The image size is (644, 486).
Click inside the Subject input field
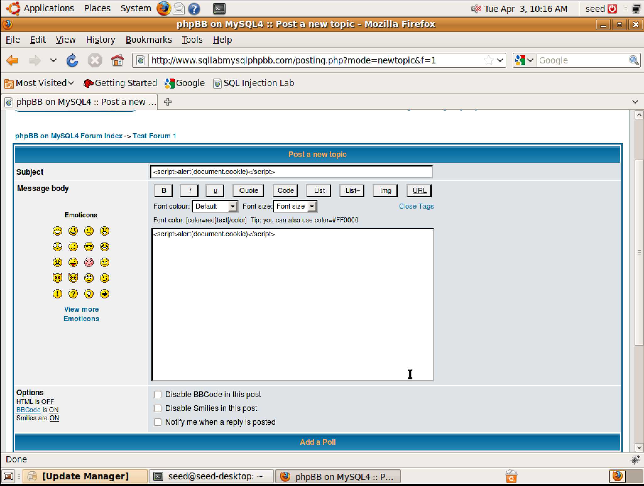(x=291, y=172)
